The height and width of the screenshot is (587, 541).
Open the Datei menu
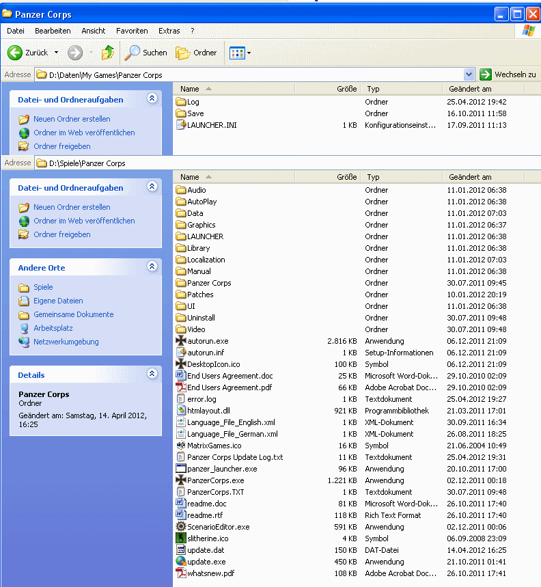click(x=16, y=31)
